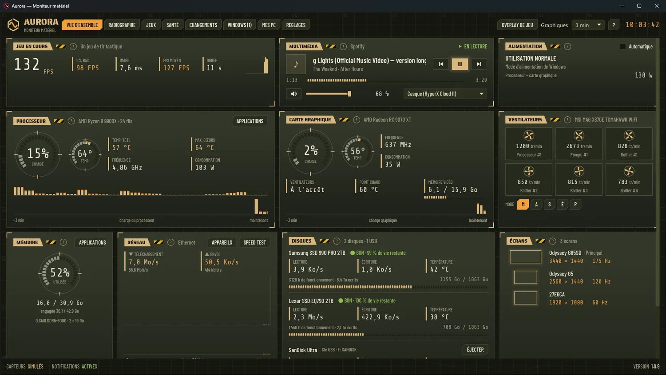
Task: Skip to the next track
Action: tap(479, 64)
